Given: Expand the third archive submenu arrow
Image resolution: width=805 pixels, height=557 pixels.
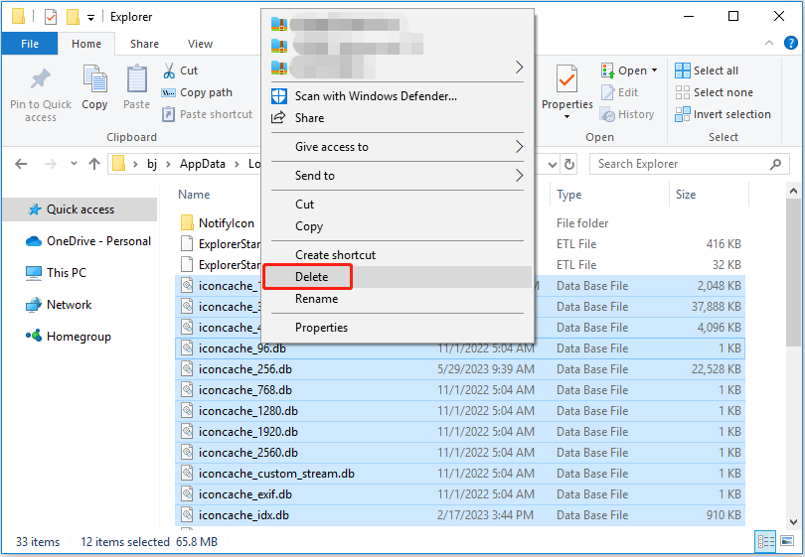Looking at the screenshot, I should click(519, 68).
